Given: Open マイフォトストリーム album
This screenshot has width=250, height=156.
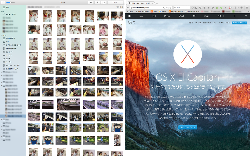Looking at the screenshot, I should click(12, 45).
